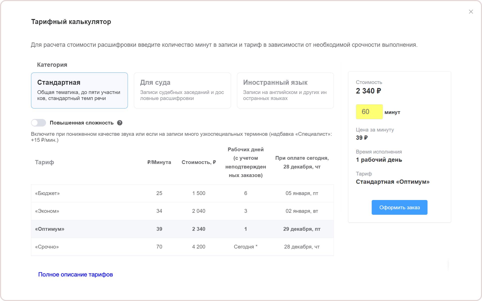Click the 34 price-per-minute cell for «Эконом»
The width and height of the screenshot is (482, 301).
point(159,211)
